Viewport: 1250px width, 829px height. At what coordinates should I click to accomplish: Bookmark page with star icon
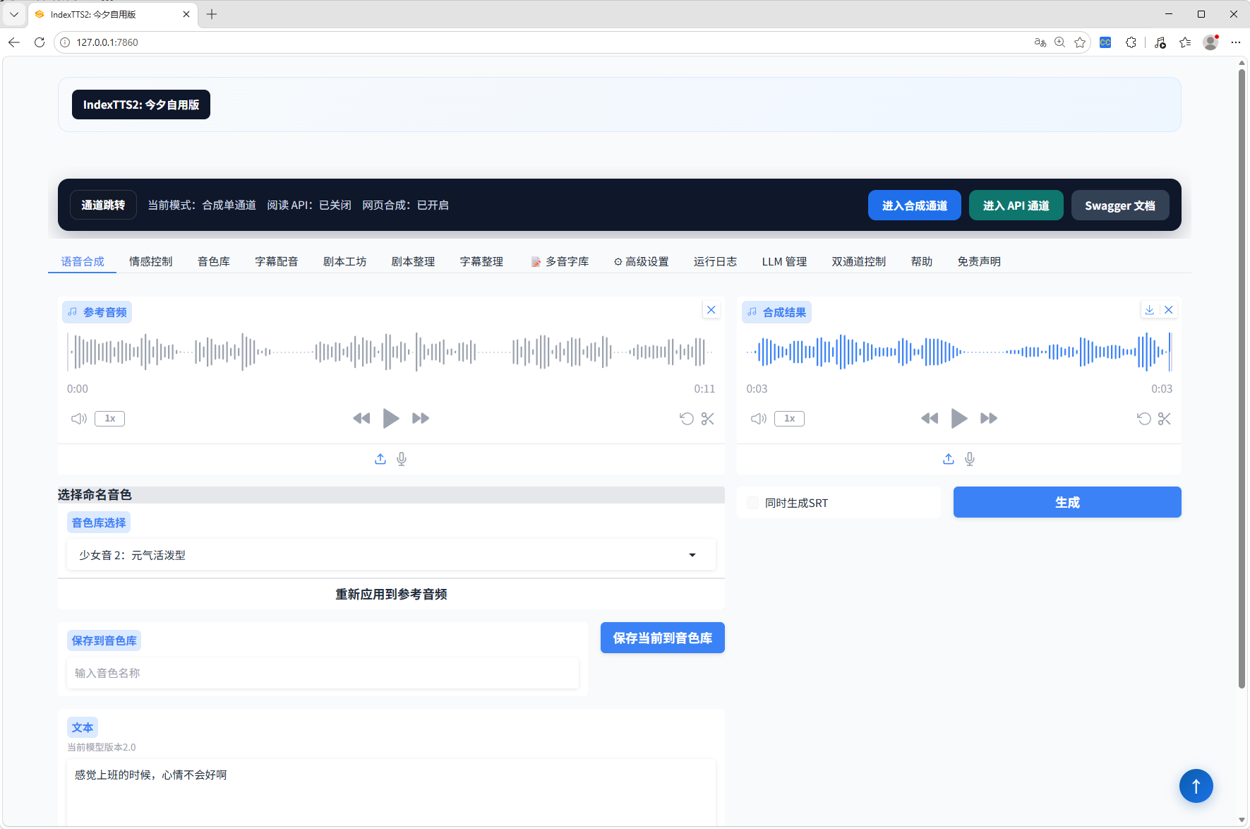(1080, 42)
